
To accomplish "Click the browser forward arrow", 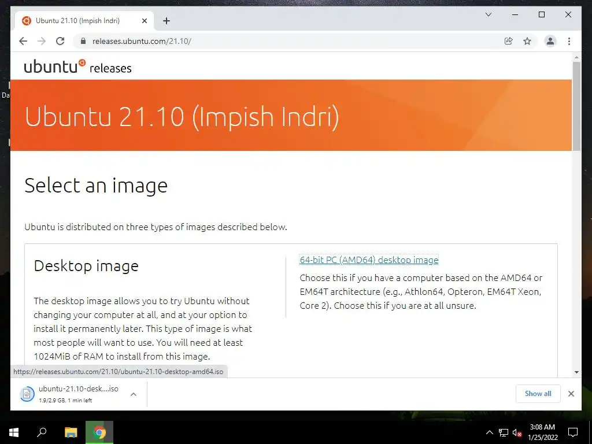I will pyautogui.click(x=42, y=41).
